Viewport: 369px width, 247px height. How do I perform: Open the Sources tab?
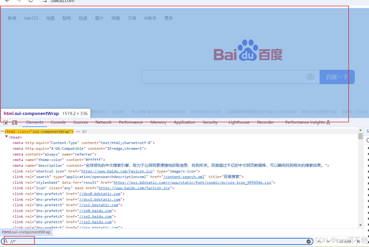tap(80, 122)
